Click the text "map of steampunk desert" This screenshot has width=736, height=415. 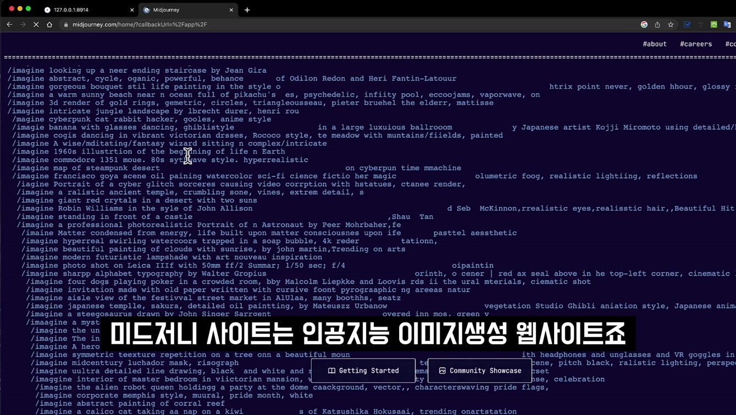[x=107, y=168]
